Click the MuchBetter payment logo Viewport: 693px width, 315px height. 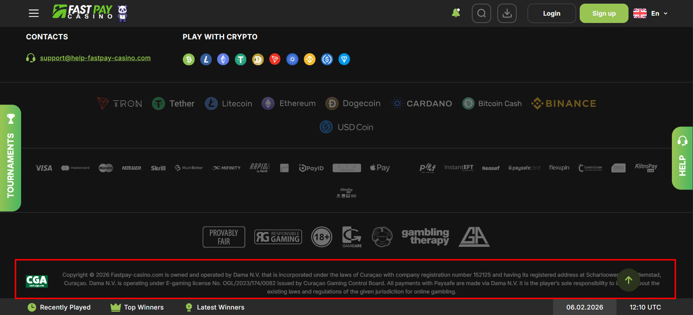[189, 168]
